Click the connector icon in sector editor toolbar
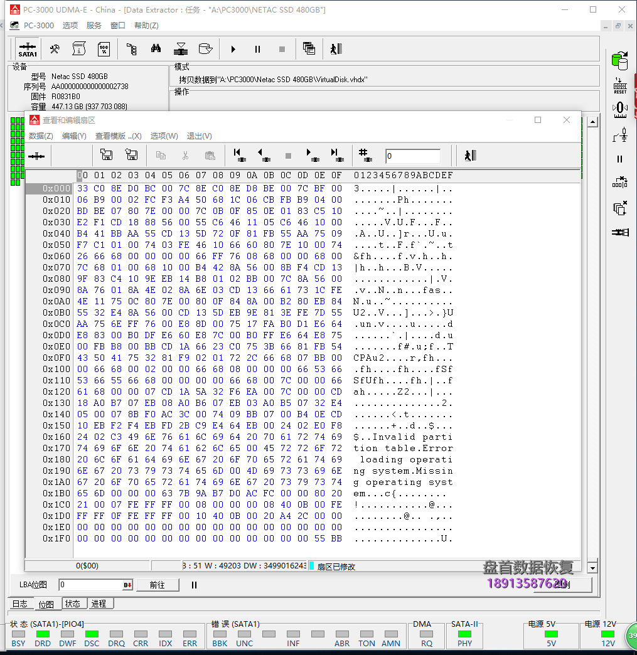 click(36, 156)
